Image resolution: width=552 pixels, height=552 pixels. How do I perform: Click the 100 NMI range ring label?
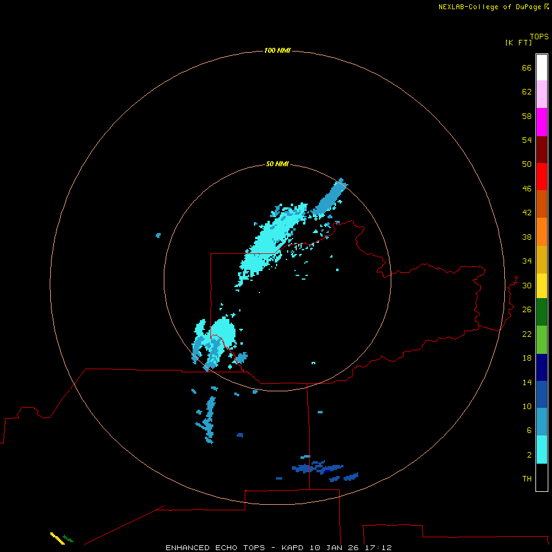277,50
